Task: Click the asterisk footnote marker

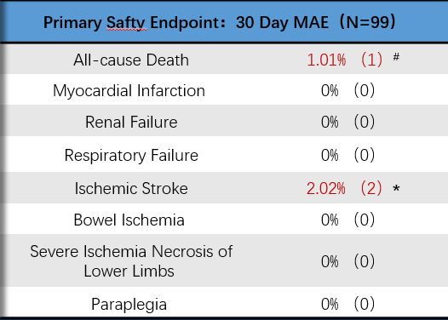Action: [x=396, y=189]
